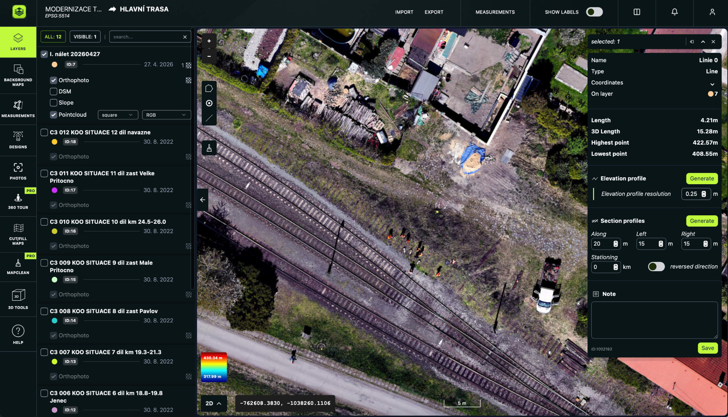The width and height of the screenshot is (728, 417).
Task: Select the line drawing tool
Action: click(x=209, y=118)
